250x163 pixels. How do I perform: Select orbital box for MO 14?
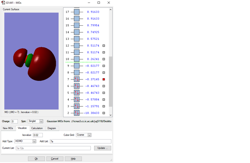tap(77, 32)
